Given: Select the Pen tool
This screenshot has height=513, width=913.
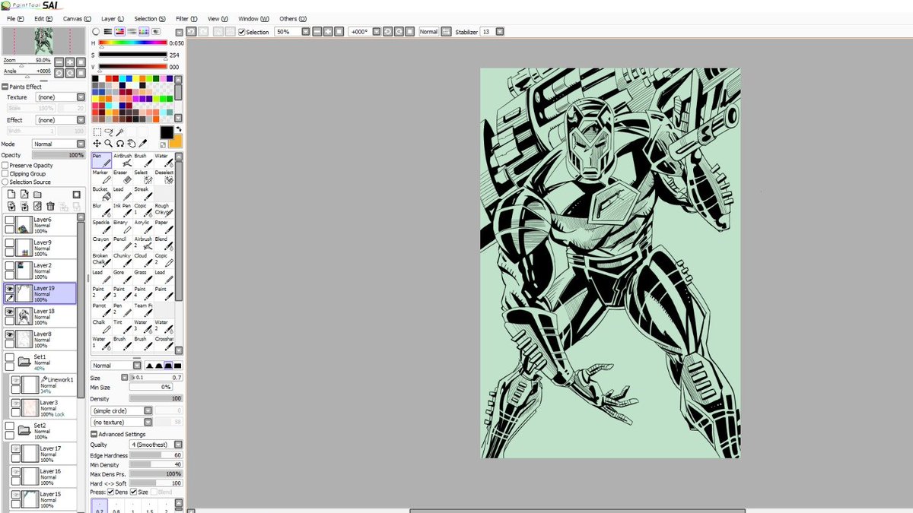Looking at the screenshot, I should [x=100, y=159].
